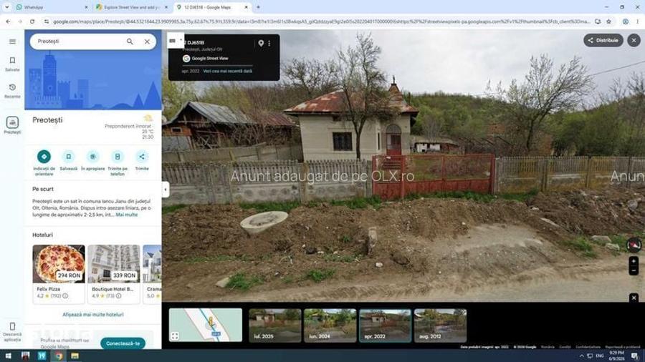This screenshot has height=362, width=645.
Task: Close the time travel thumbnail strip
Action: point(634,298)
